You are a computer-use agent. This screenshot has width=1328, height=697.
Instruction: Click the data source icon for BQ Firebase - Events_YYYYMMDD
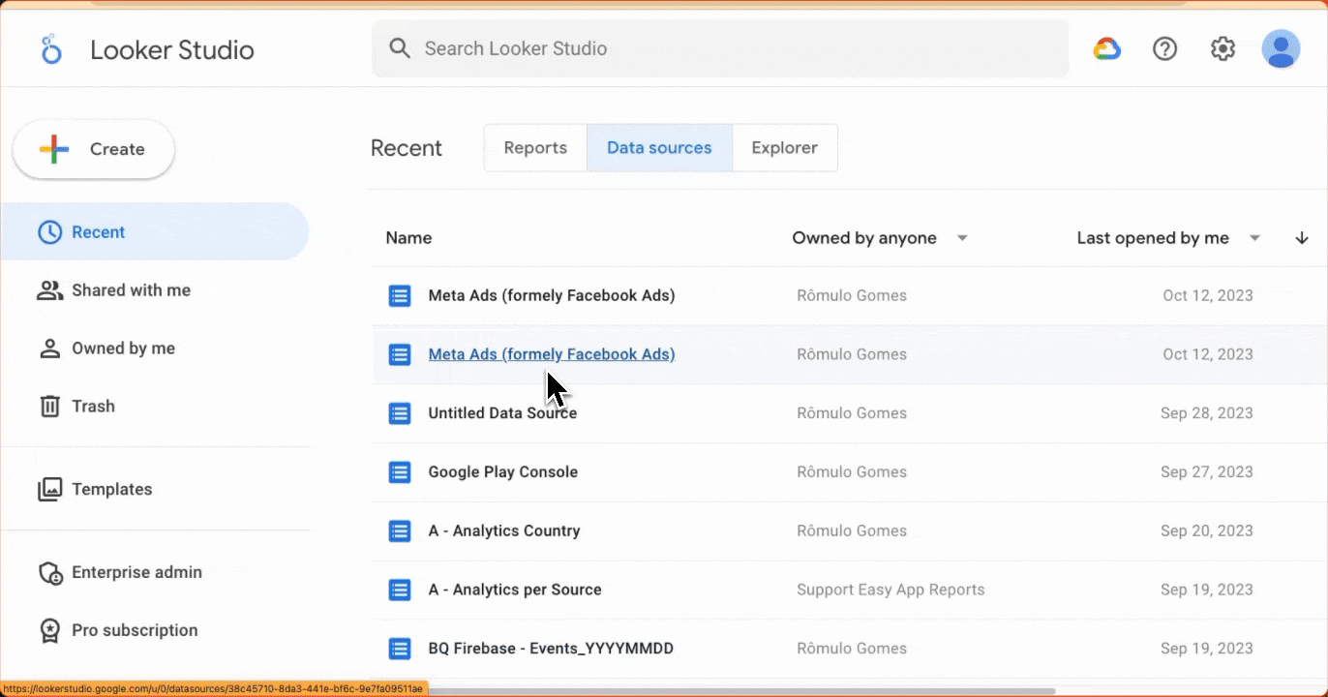click(400, 649)
